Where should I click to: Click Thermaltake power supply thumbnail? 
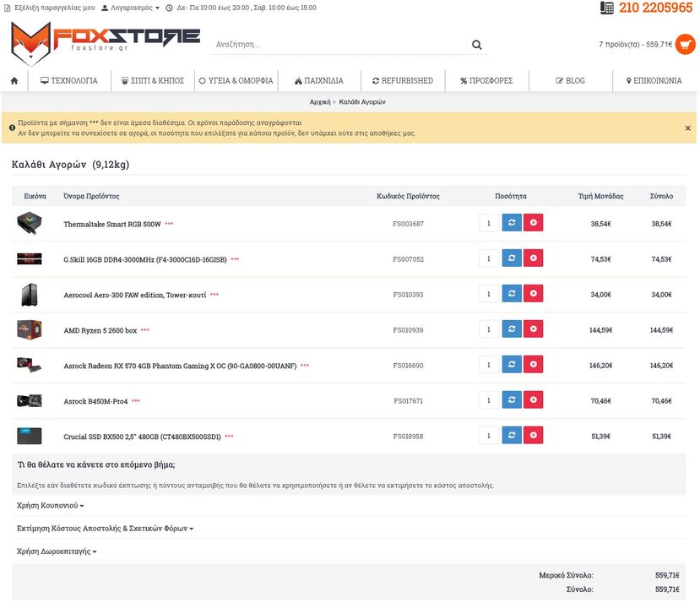tap(30, 223)
